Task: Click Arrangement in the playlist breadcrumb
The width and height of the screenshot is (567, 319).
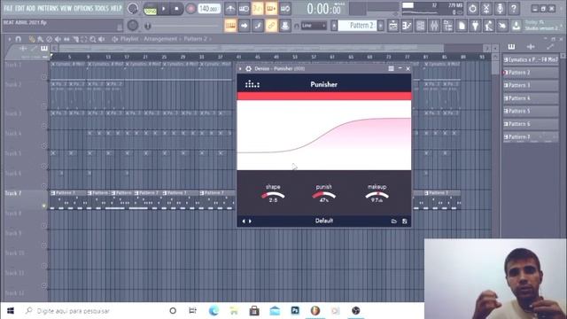Action: (160, 39)
